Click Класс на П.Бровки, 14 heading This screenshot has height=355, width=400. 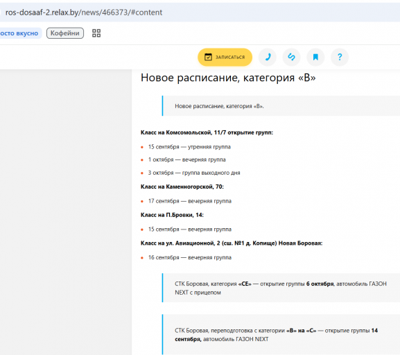pos(172,215)
